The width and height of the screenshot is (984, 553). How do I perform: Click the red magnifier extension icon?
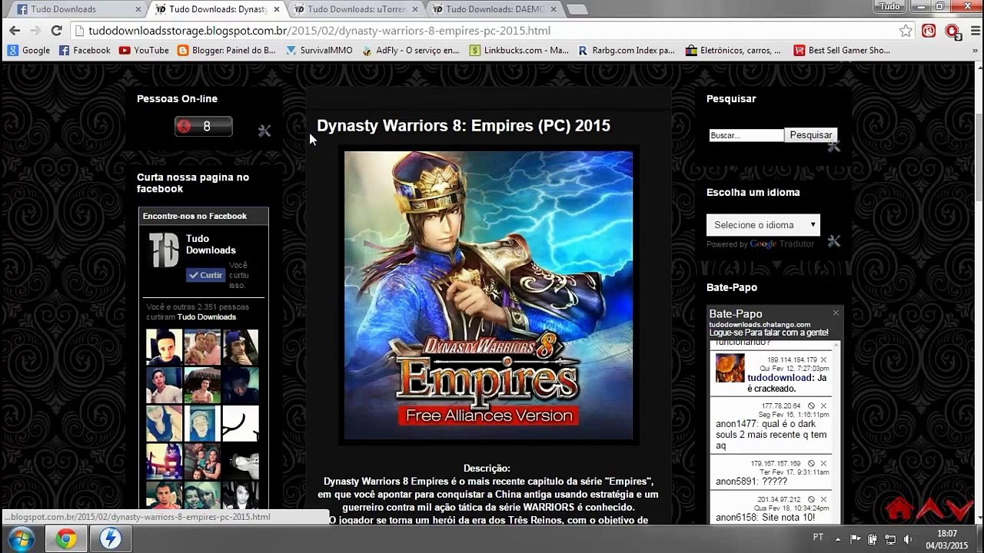click(x=952, y=31)
